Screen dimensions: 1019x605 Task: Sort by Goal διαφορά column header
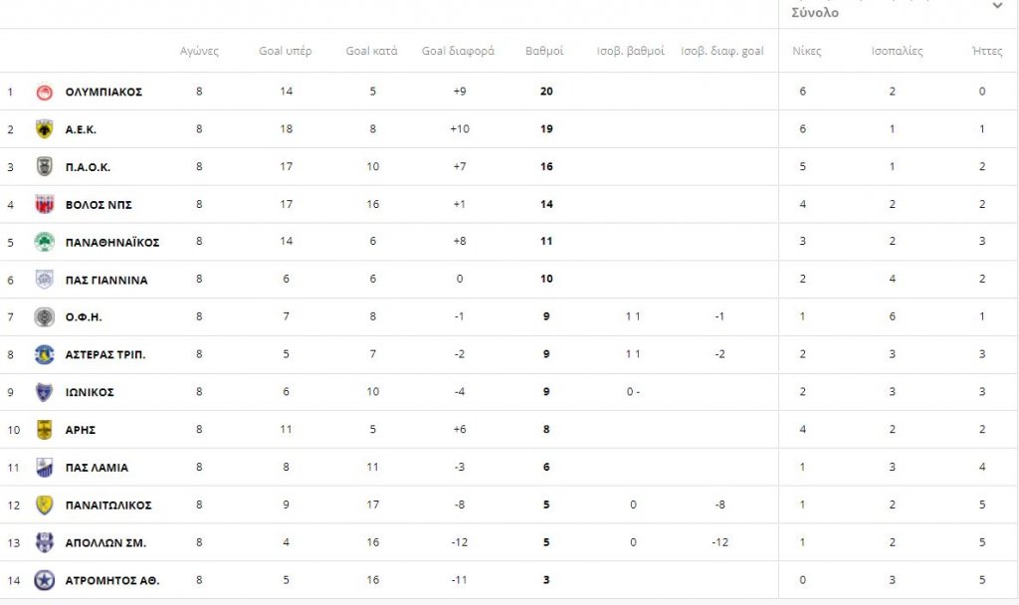pos(458,51)
